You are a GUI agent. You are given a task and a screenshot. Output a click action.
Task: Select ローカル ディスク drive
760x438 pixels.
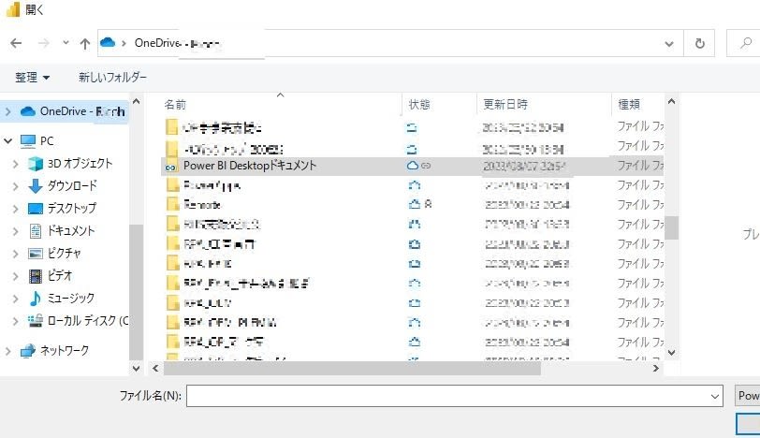78,320
